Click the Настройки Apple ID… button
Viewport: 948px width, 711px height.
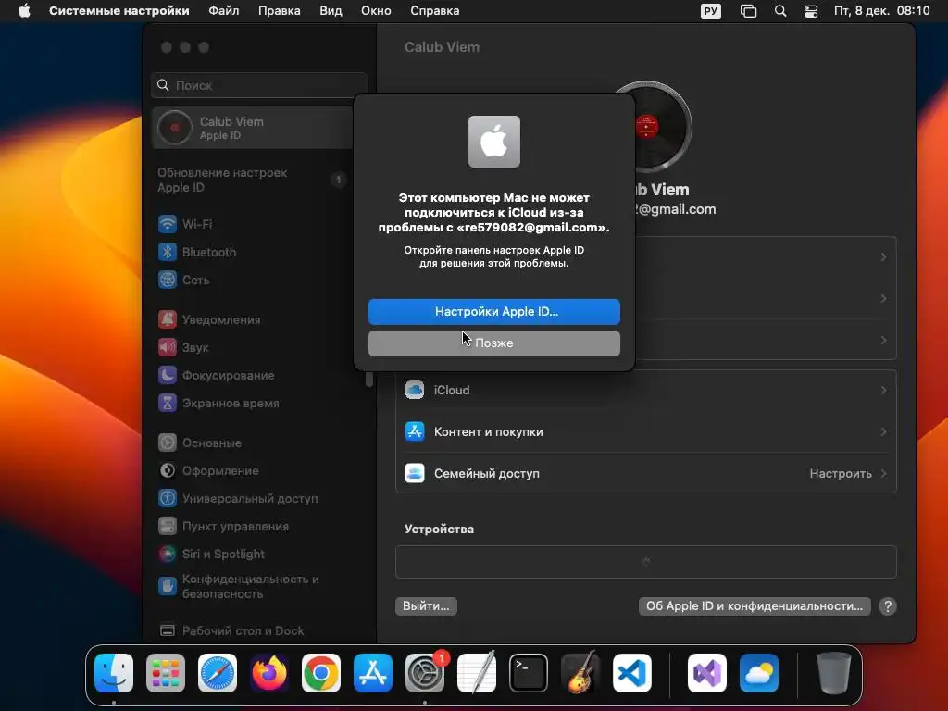(x=494, y=312)
